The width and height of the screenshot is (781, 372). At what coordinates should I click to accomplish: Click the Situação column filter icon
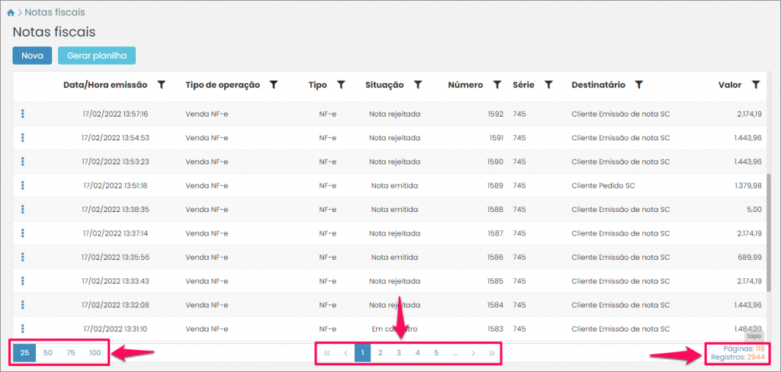[x=418, y=85]
